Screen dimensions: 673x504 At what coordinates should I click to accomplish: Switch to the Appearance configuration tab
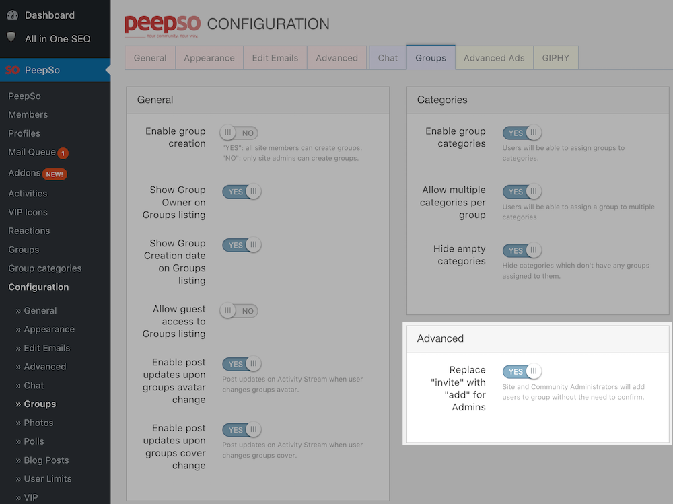(209, 58)
